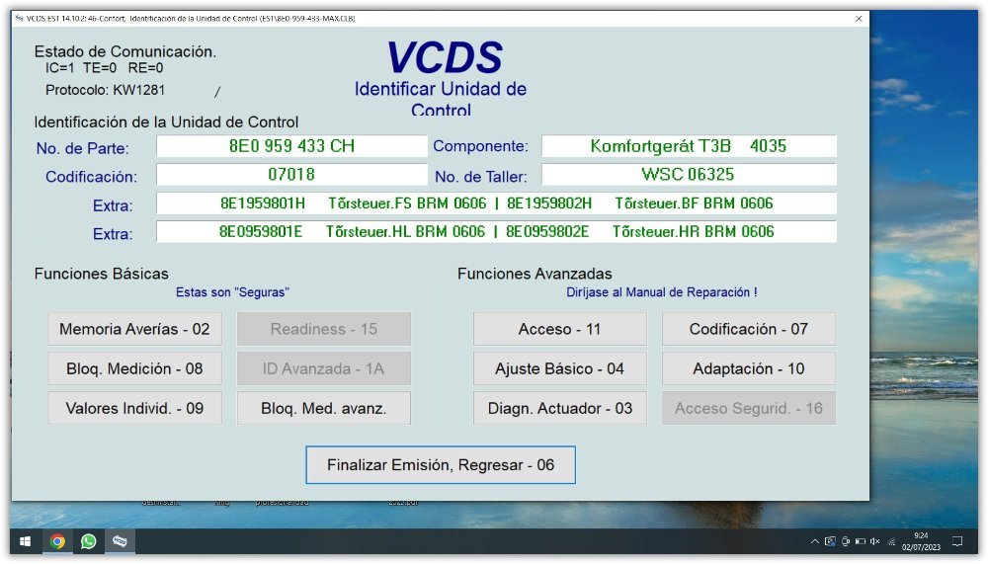Click the disabled ID Avanzada - 1A button
Viewport: 988px width, 564px height.
[x=324, y=368]
